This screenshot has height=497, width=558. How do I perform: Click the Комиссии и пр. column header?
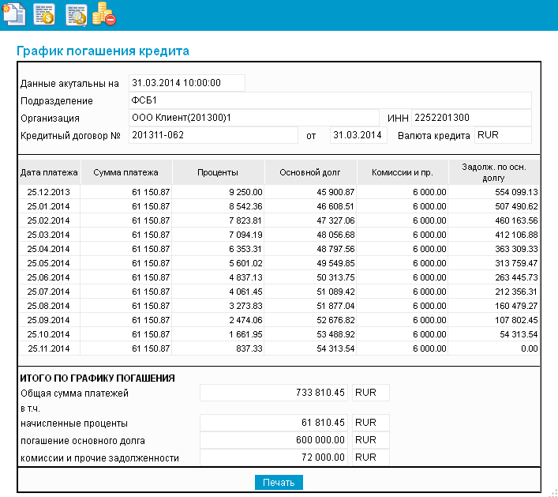pyautogui.click(x=403, y=172)
